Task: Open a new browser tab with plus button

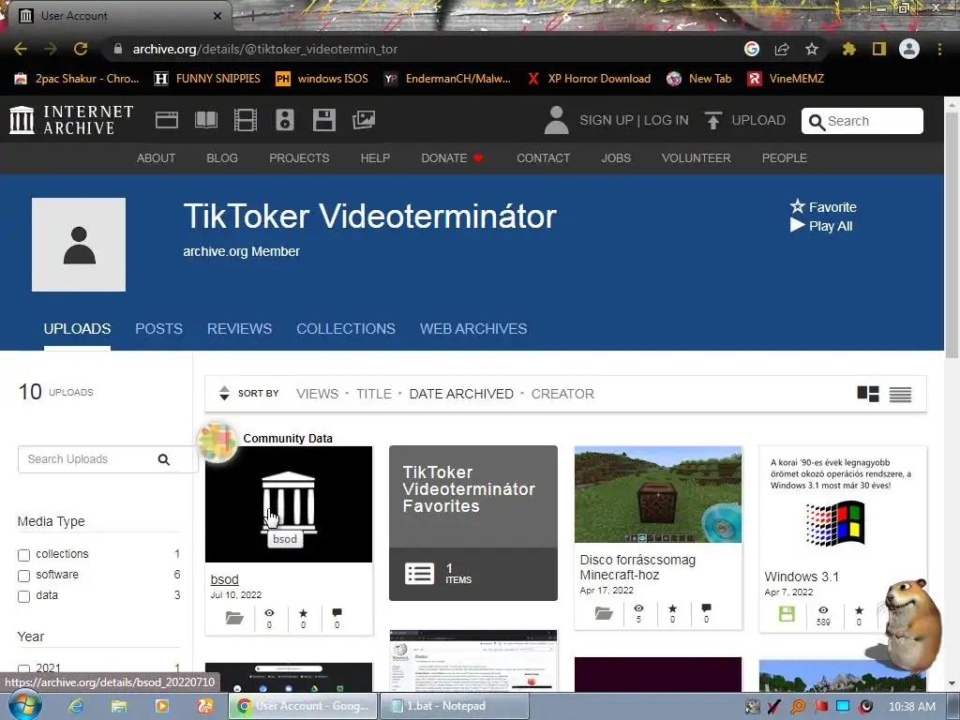Action: coord(251,15)
